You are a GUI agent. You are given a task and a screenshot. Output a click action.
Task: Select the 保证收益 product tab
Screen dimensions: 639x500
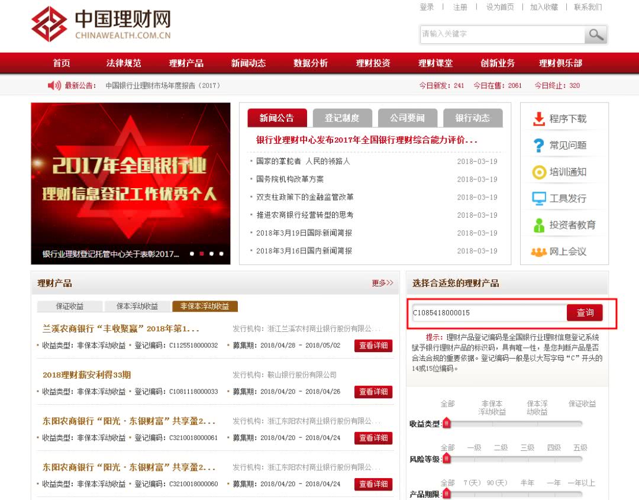70,307
